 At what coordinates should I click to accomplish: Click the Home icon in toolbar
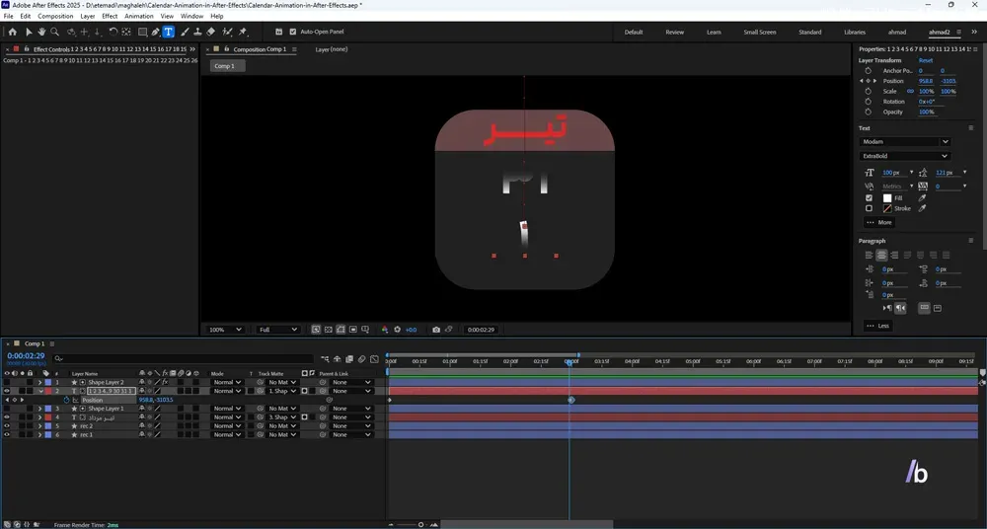(13, 32)
